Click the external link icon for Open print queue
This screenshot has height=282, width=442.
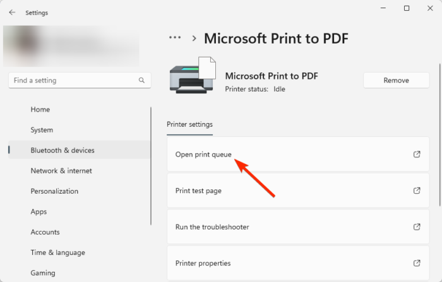(x=417, y=154)
